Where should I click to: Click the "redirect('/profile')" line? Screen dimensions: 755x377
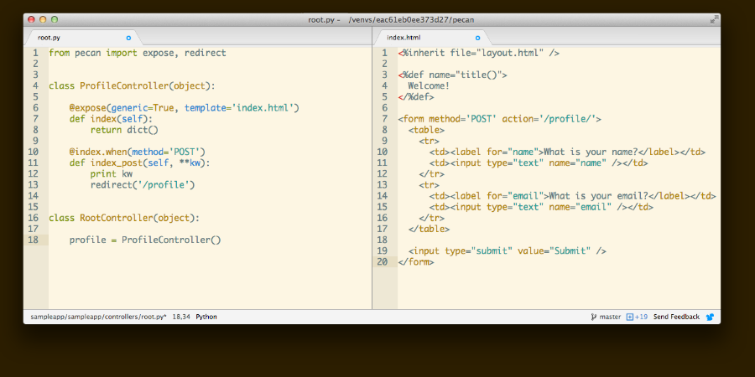click(143, 184)
